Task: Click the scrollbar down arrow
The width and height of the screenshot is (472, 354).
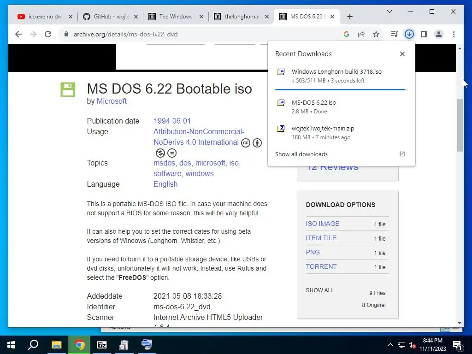Action: 460,323
